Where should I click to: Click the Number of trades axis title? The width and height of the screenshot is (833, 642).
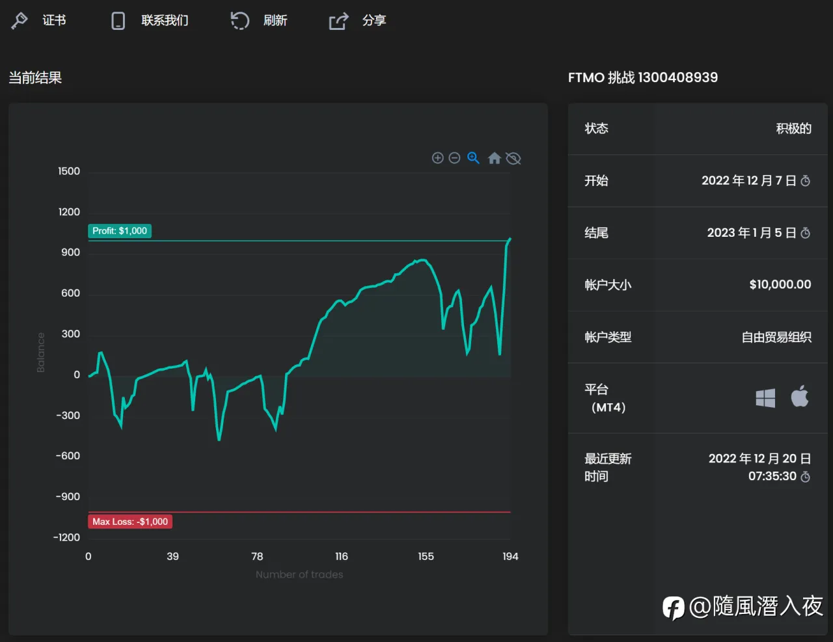[299, 574]
